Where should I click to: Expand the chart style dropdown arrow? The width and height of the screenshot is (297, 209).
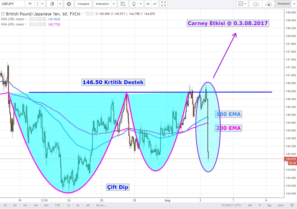(60, 4)
